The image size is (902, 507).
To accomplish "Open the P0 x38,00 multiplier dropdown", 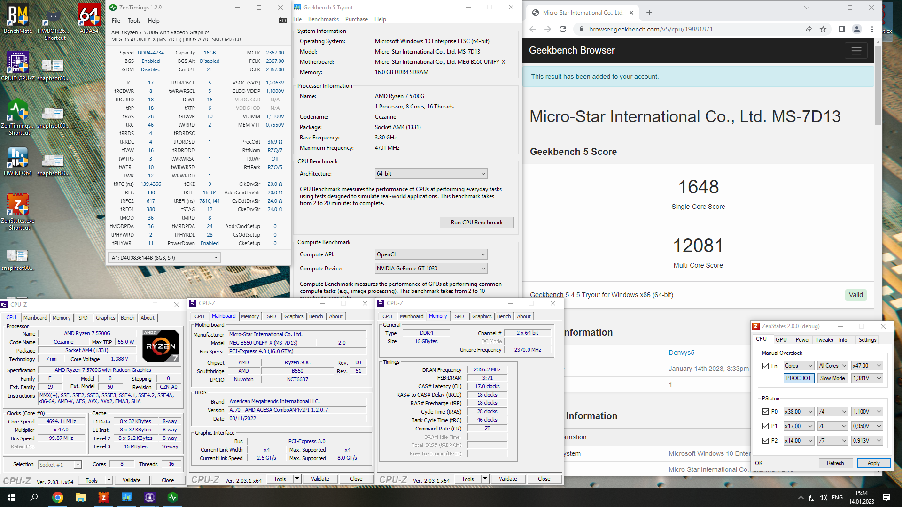I will (x=799, y=412).
